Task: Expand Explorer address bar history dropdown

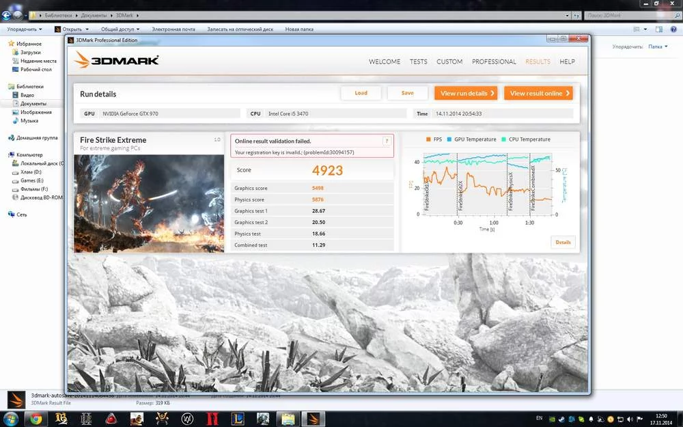Action: point(567,15)
